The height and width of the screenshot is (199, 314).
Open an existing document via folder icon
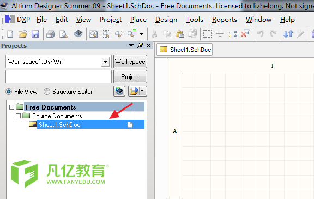[x=23, y=34]
